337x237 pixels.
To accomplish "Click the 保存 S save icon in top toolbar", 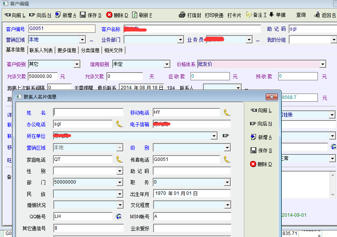I will click(x=83, y=15).
